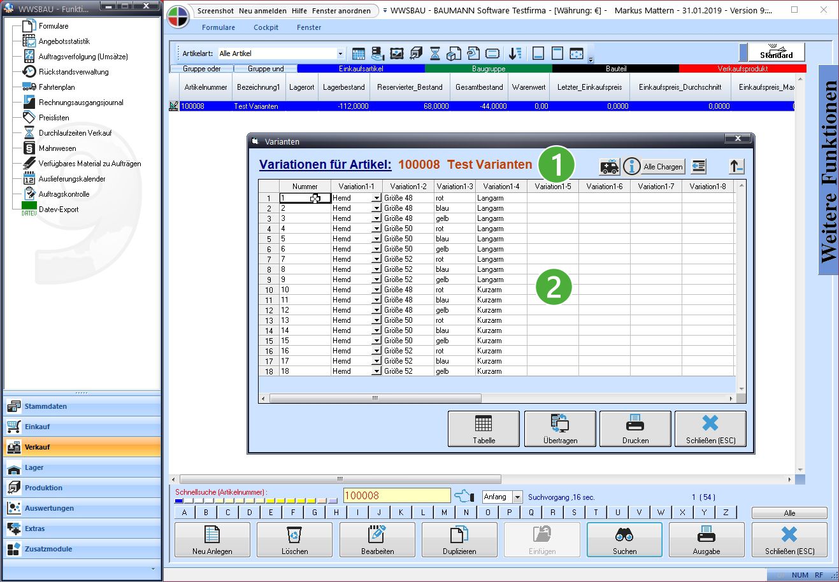Click Fenster anordnen in the top bar
839x582 pixels.
click(341, 11)
